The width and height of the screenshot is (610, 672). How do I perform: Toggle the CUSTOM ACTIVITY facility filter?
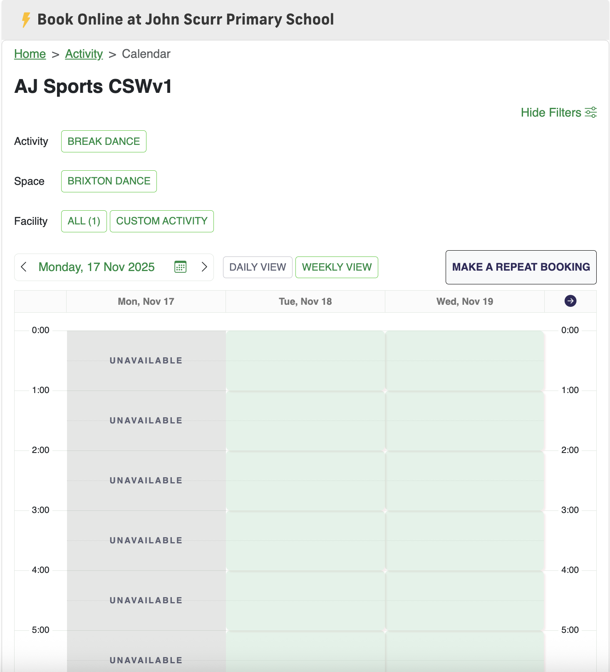(x=161, y=221)
